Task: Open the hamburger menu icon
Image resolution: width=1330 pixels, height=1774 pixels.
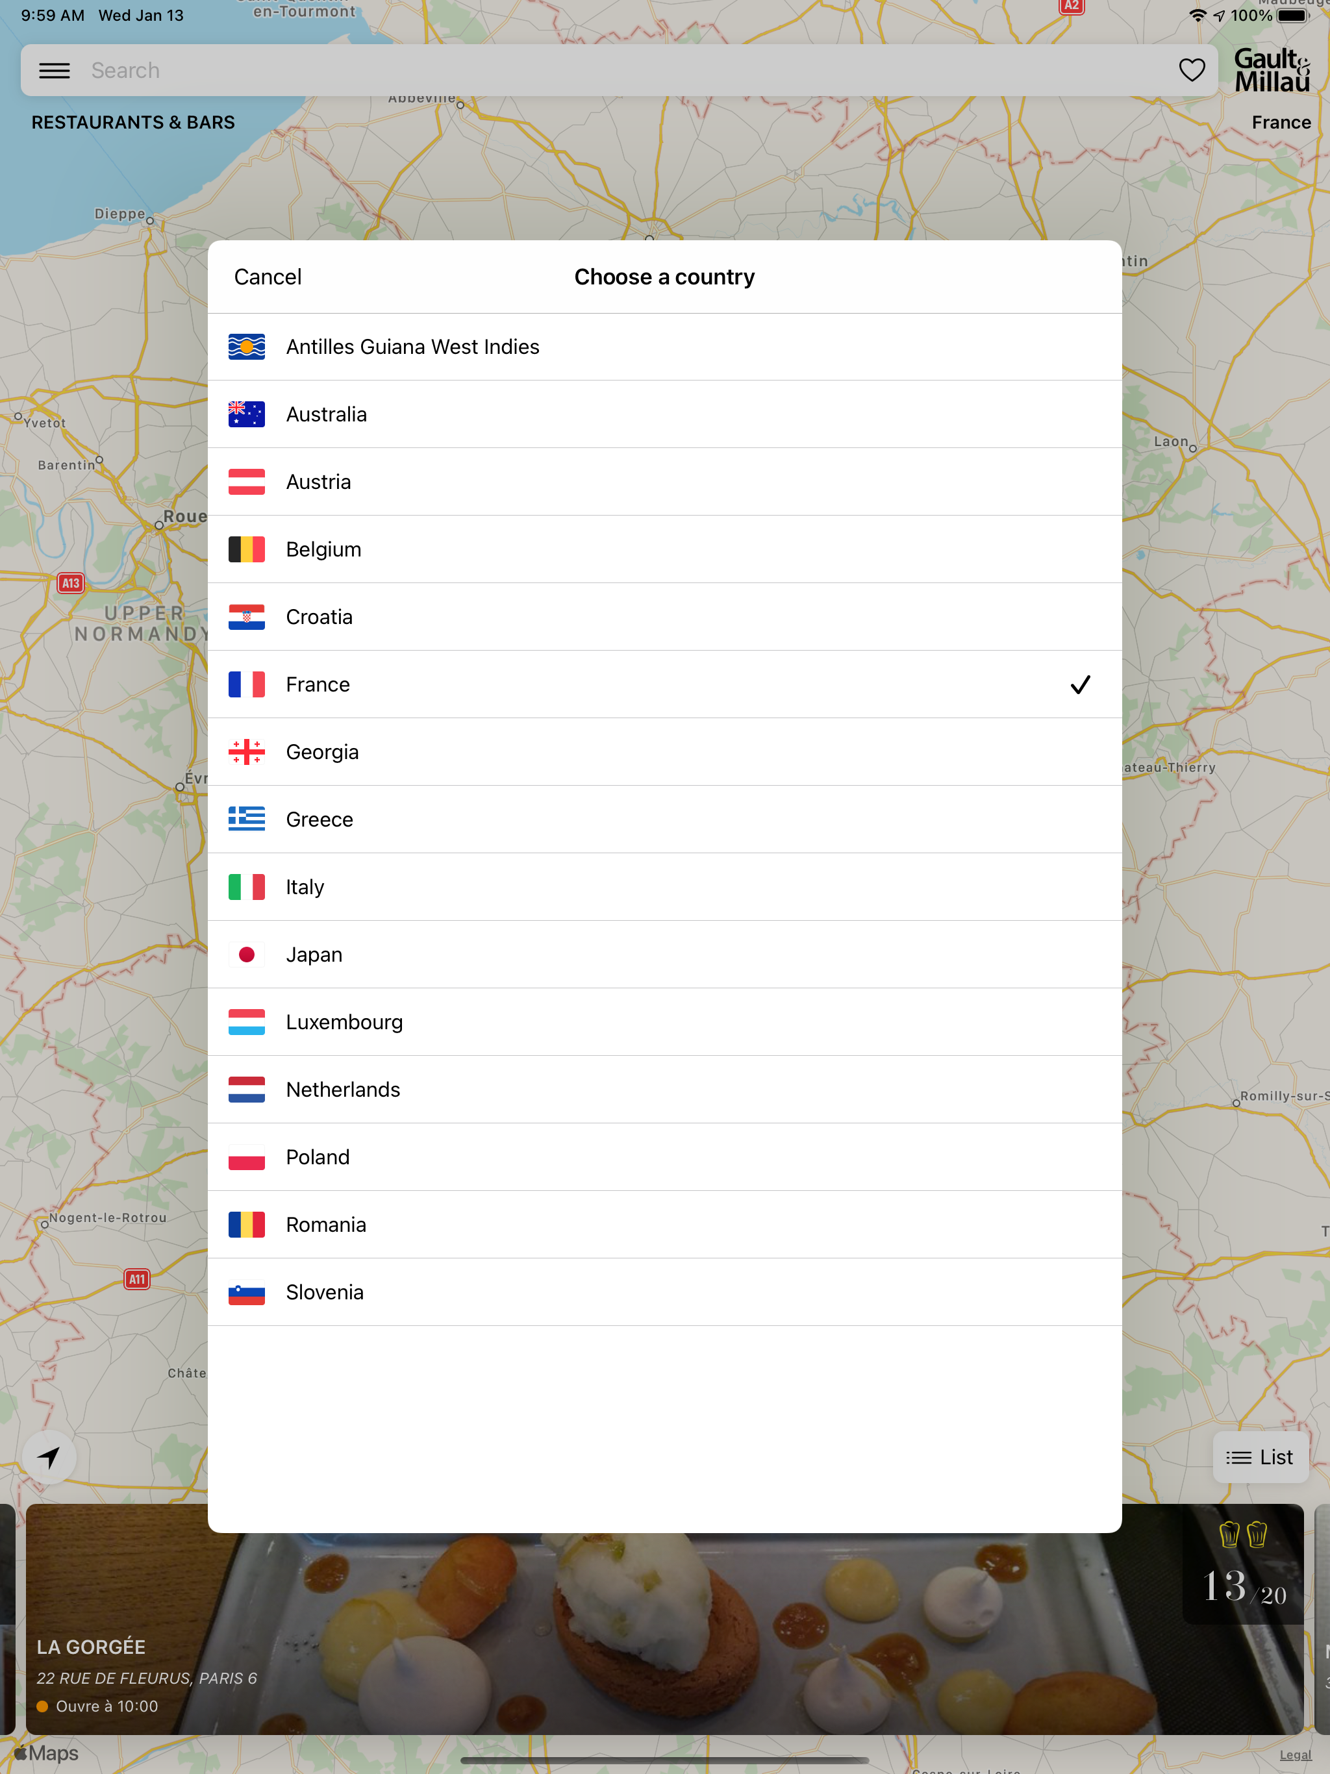Action: click(55, 71)
